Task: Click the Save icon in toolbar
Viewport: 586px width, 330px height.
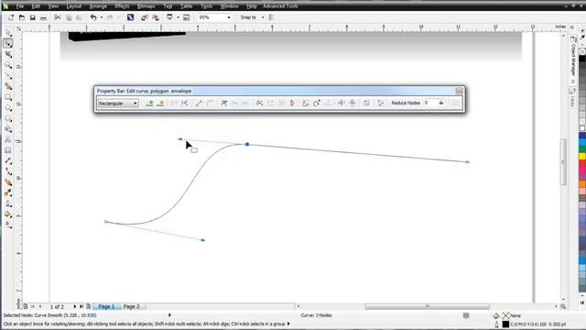Action: click(x=33, y=17)
